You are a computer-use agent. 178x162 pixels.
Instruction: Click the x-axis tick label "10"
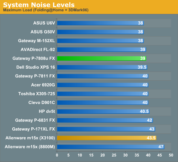[80, 155]
